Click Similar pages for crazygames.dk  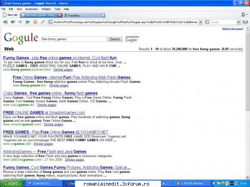[47, 105]
